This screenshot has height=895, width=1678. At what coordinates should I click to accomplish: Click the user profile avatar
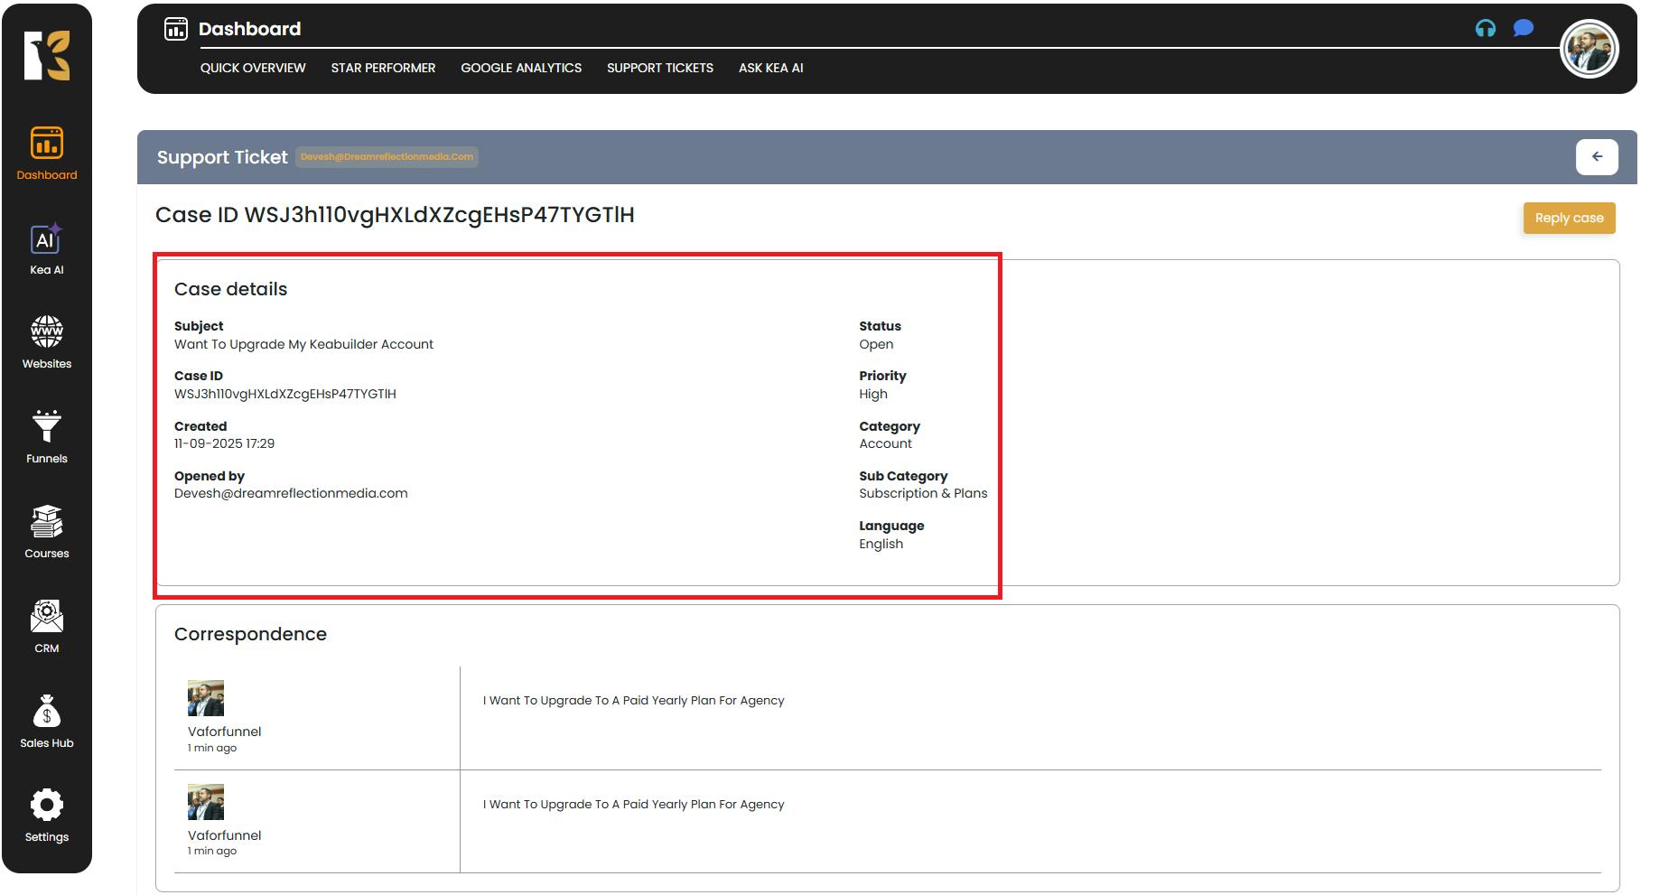pos(1589,50)
